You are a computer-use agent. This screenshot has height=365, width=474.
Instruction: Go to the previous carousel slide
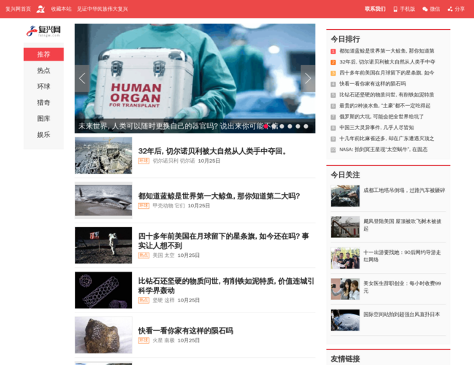tap(82, 78)
